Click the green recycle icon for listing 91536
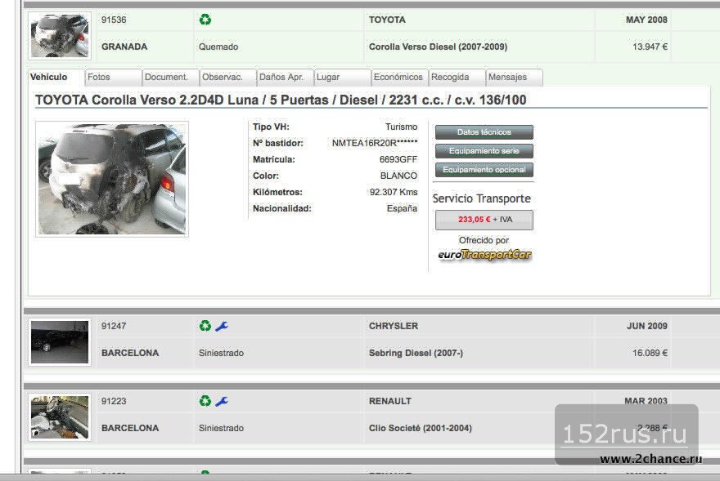The width and height of the screenshot is (720, 481). tap(205, 20)
